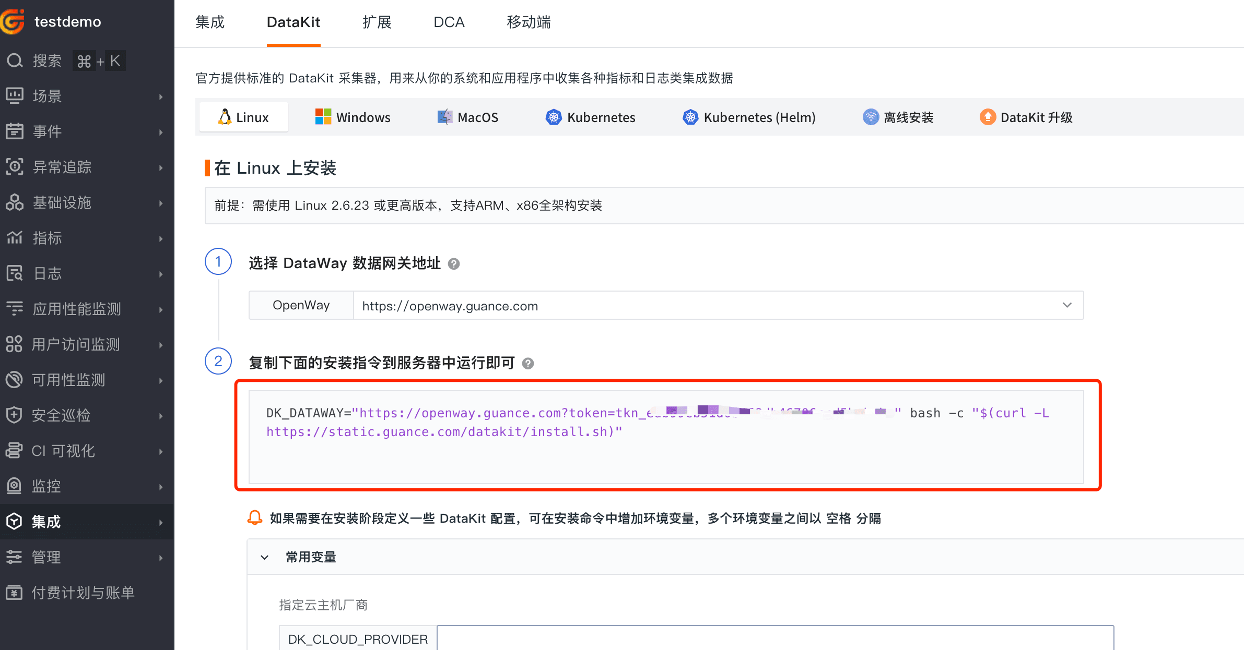Open 付费计划与账单 in sidebar
The width and height of the screenshot is (1244, 650).
tap(83, 593)
